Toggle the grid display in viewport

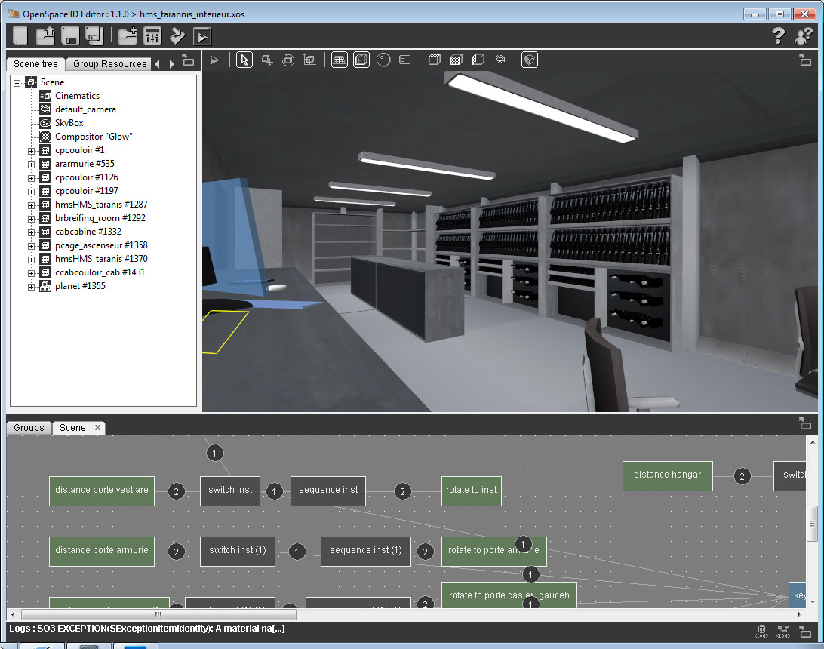click(340, 60)
